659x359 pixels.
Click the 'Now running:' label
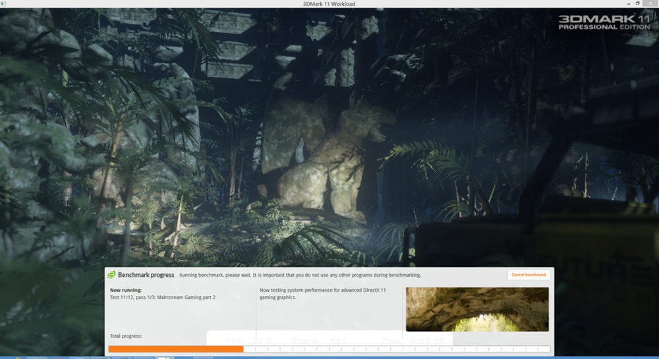pyautogui.click(x=126, y=290)
